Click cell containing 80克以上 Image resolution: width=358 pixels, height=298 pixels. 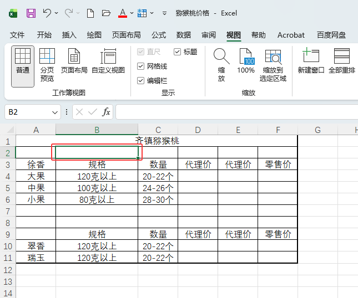pos(97,199)
